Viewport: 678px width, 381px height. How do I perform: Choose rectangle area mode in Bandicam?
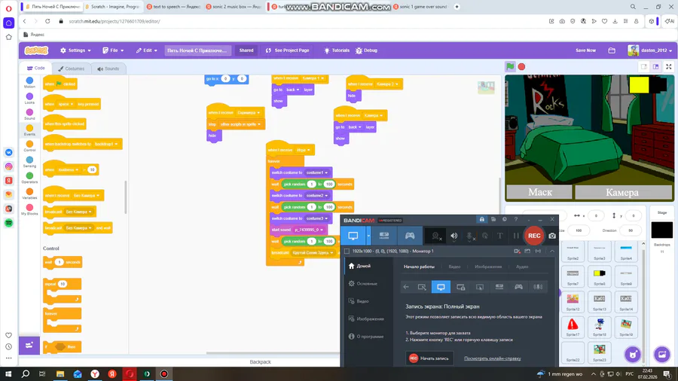(422, 287)
